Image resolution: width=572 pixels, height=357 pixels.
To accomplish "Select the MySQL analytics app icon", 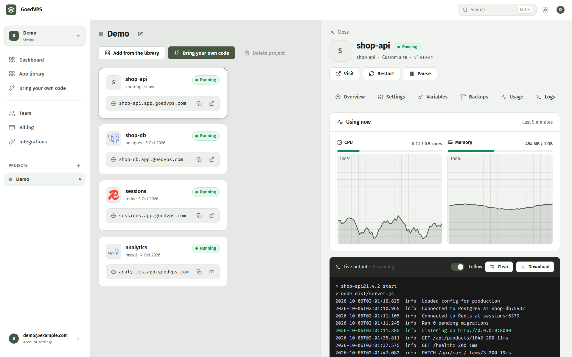I will [114, 251].
